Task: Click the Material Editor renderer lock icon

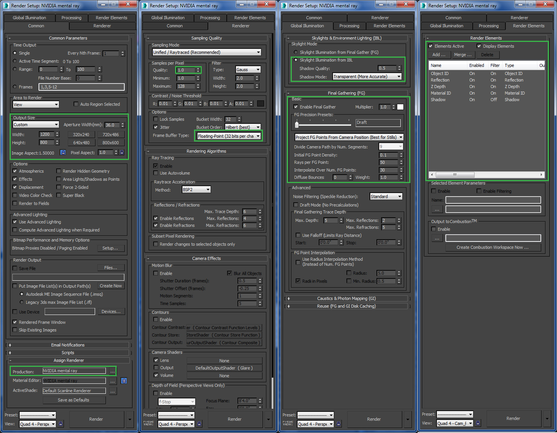Action: point(124,381)
